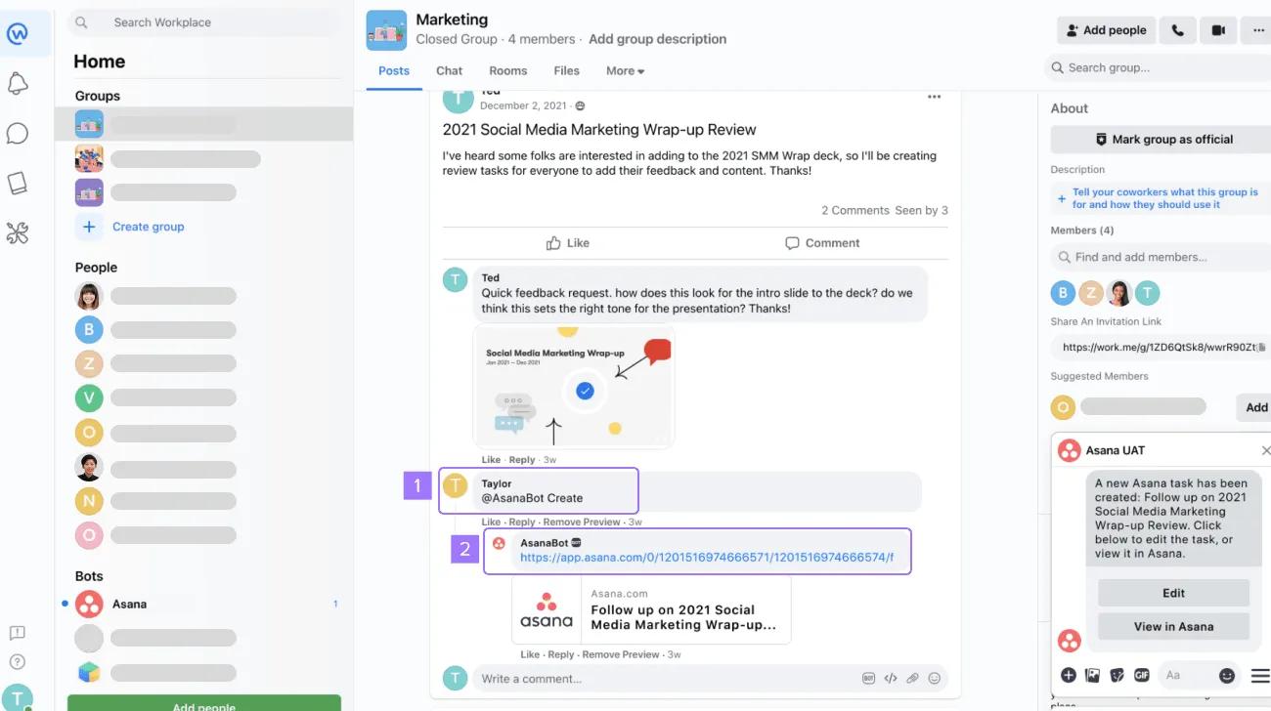This screenshot has width=1271, height=711.
Task: Open notifications via the bell icon
Action: (17, 84)
